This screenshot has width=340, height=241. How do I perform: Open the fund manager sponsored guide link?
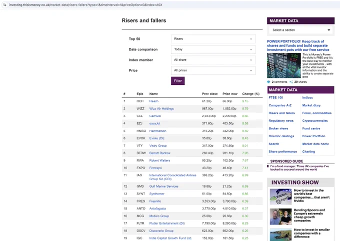[x=299, y=168]
